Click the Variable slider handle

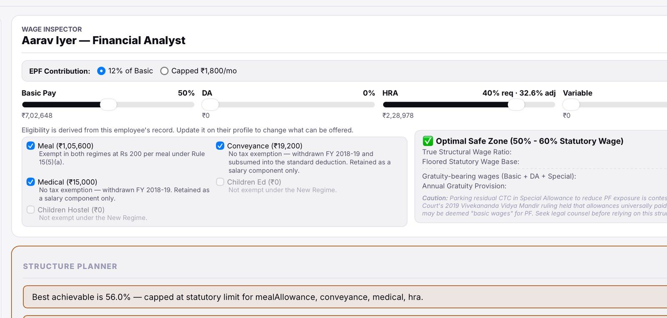[x=571, y=104]
